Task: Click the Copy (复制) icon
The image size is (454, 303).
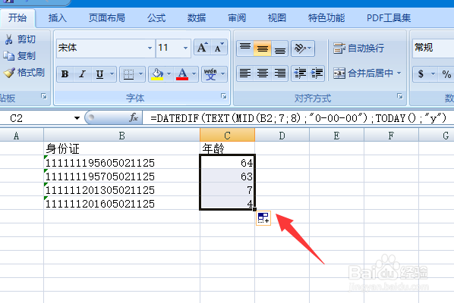Action: click(x=8, y=56)
